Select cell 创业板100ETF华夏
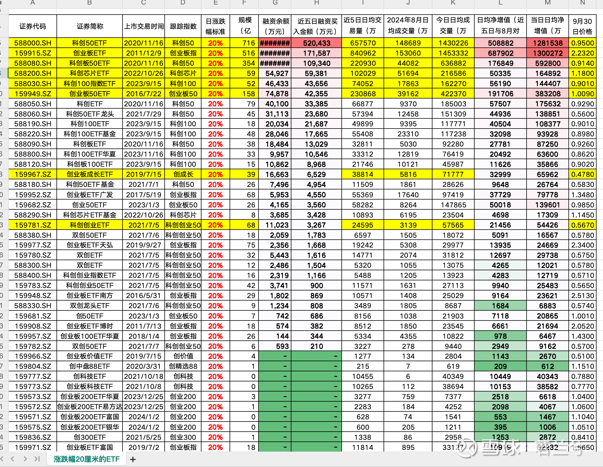 coord(90,336)
